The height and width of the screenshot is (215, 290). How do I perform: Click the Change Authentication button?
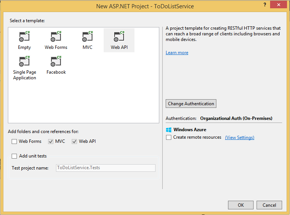(x=191, y=104)
